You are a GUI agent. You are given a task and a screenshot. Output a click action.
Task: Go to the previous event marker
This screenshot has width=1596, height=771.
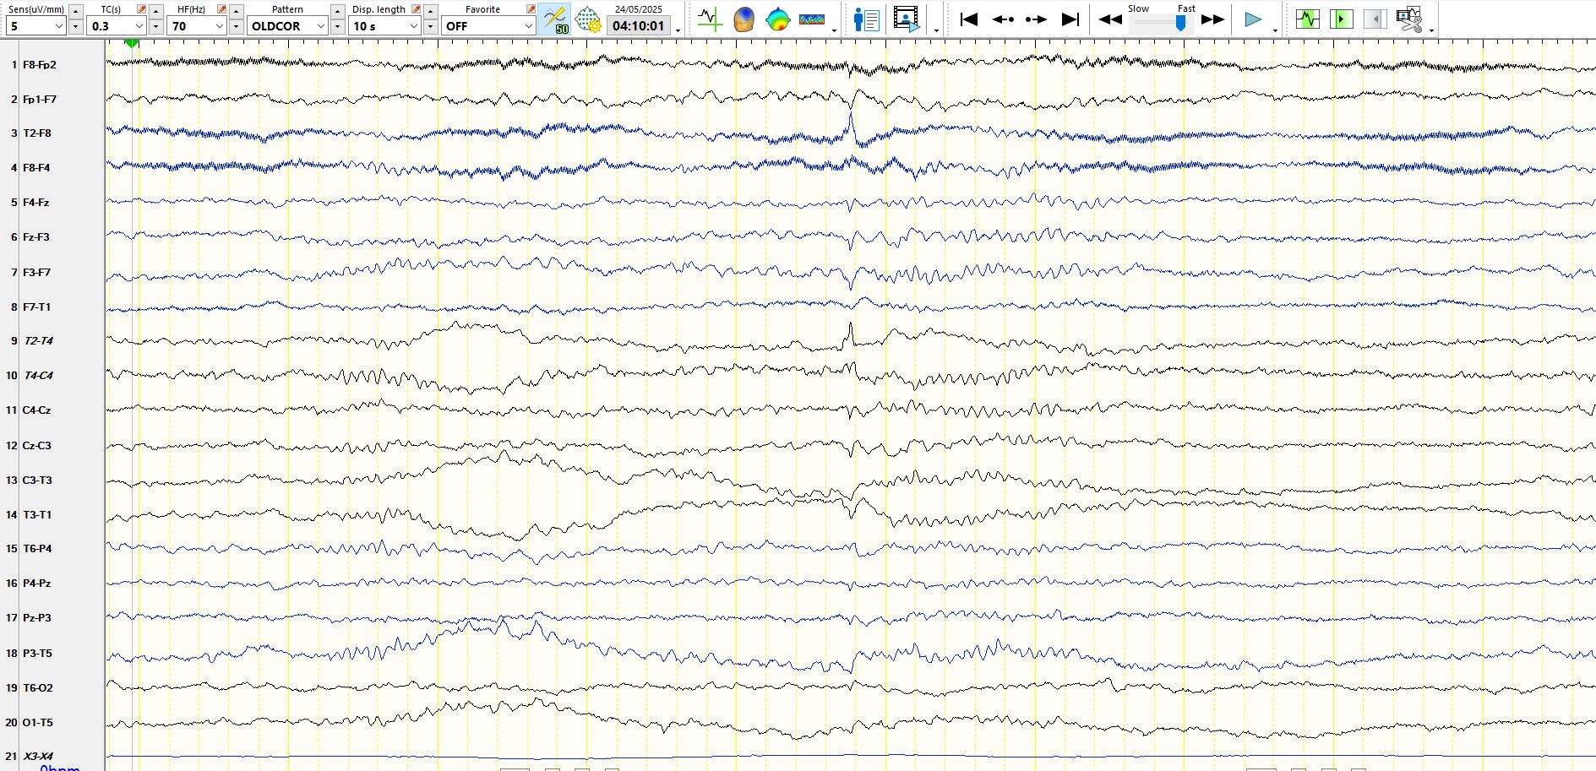[x=1003, y=19]
